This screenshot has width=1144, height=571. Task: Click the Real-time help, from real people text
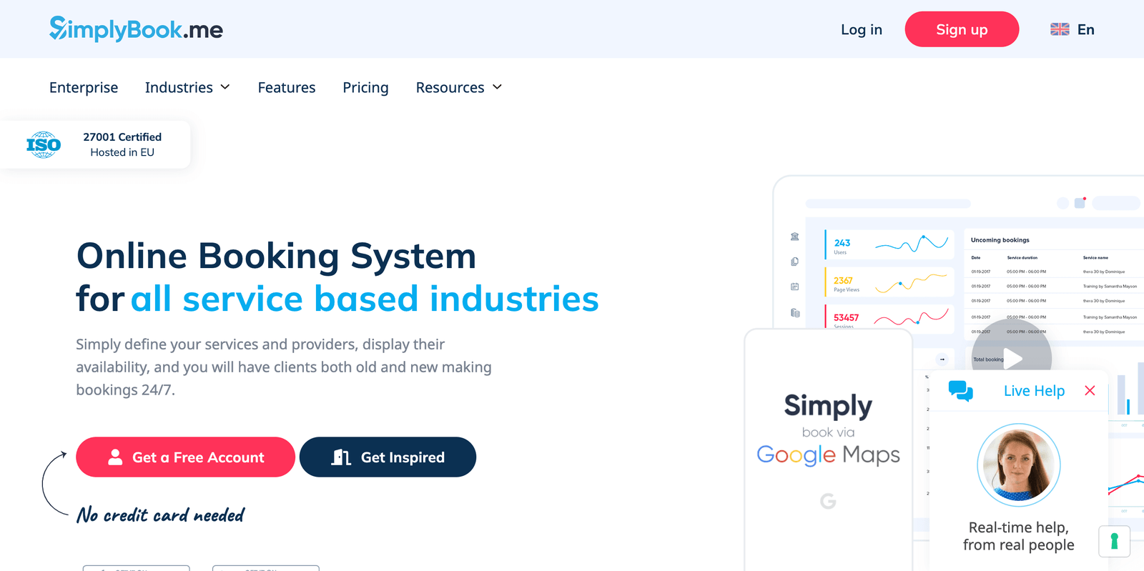pyautogui.click(x=1018, y=536)
